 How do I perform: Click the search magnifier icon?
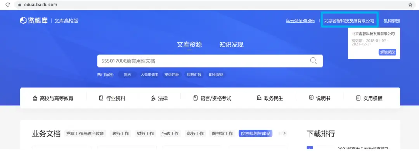[x=313, y=61]
